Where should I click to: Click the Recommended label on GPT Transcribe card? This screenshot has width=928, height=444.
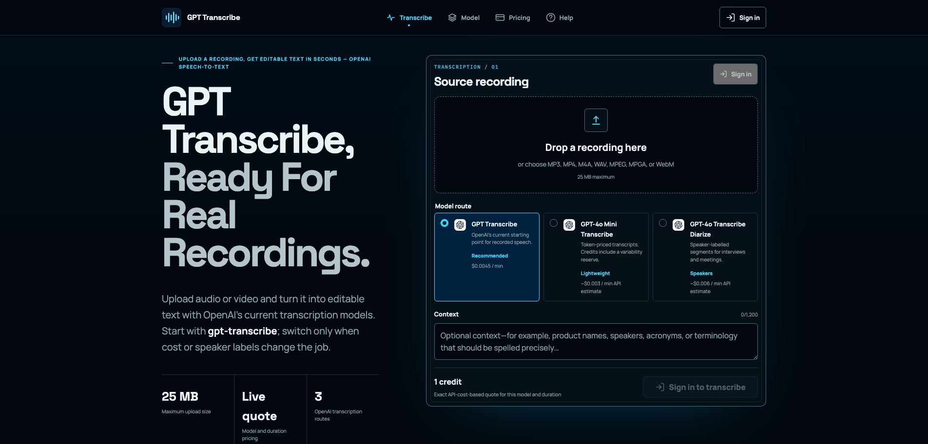(490, 256)
